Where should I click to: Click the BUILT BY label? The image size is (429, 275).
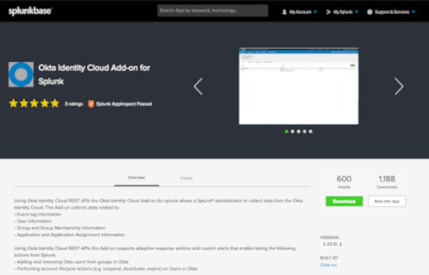(x=329, y=258)
